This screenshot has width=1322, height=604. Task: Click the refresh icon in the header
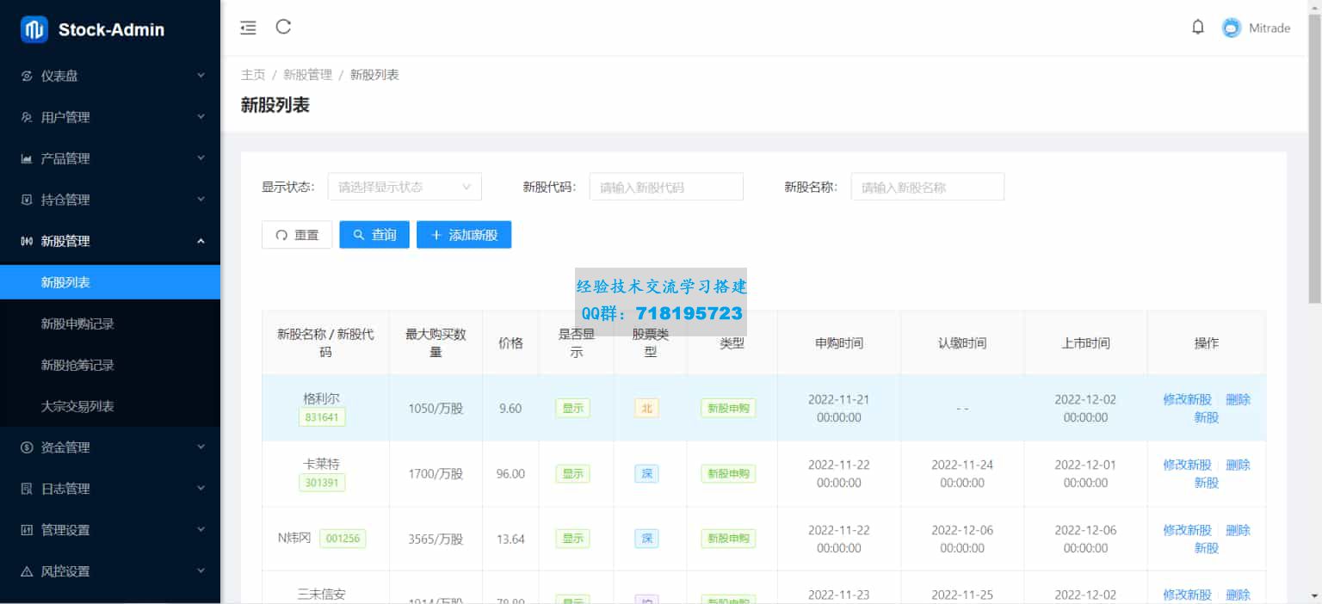(x=283, y=27)
